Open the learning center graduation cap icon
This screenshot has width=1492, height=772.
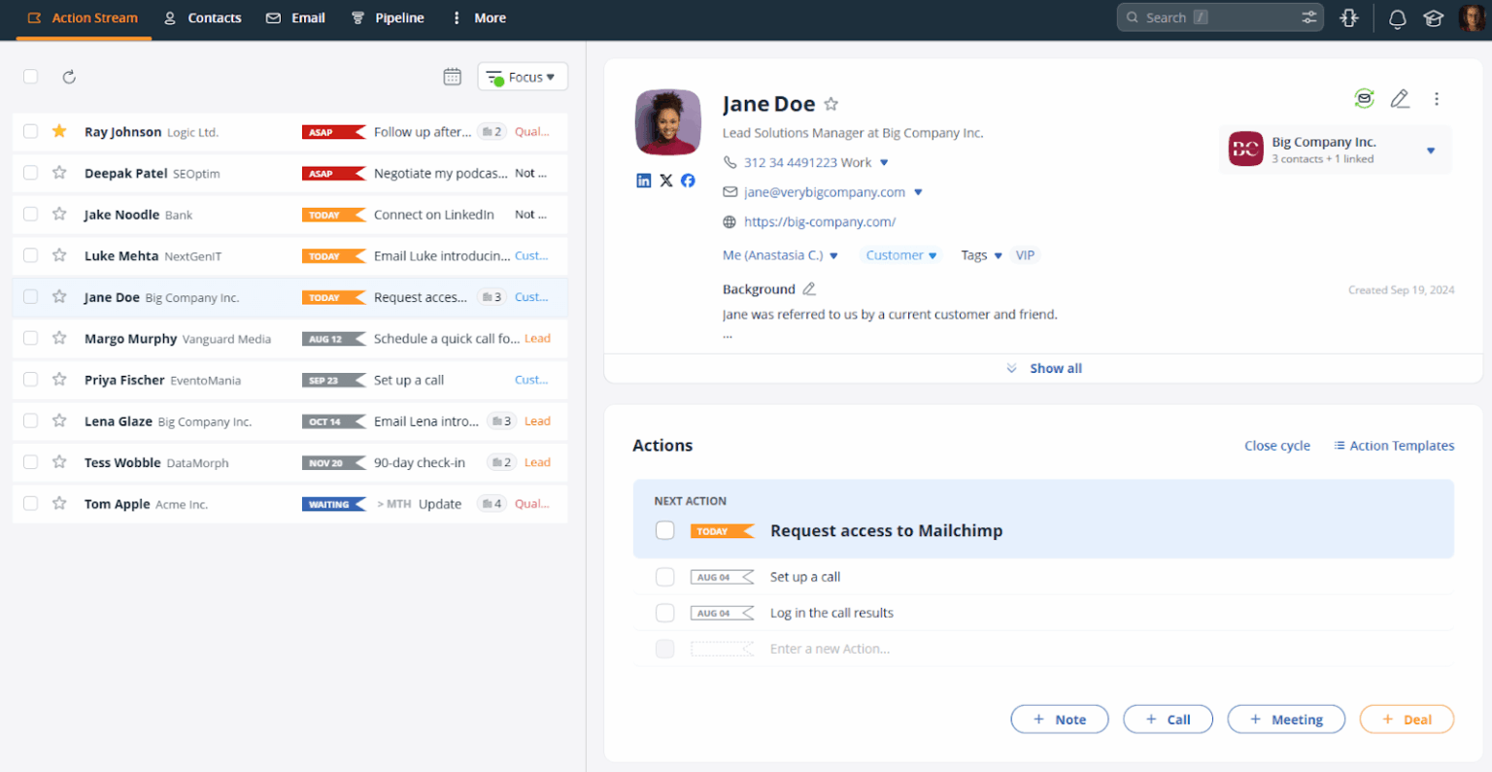[x=1435, y=17]
